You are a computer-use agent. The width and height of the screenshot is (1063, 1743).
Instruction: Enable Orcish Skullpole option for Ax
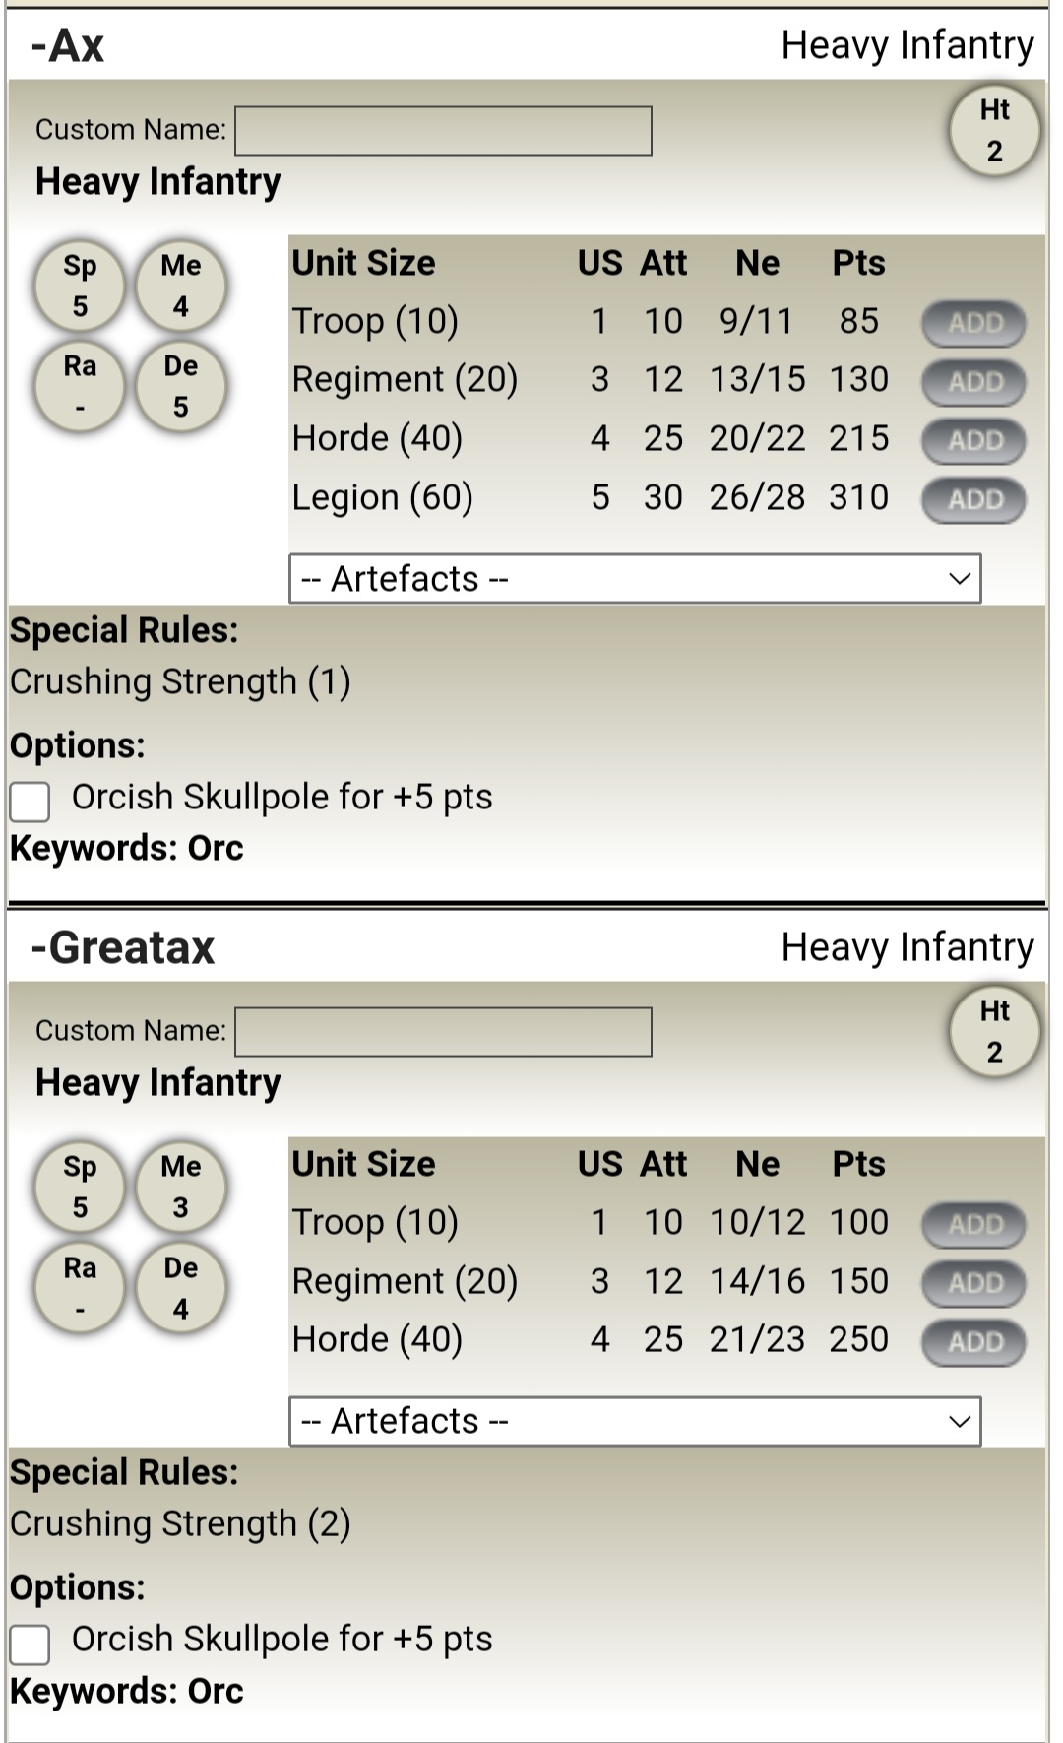coord(30,801)
